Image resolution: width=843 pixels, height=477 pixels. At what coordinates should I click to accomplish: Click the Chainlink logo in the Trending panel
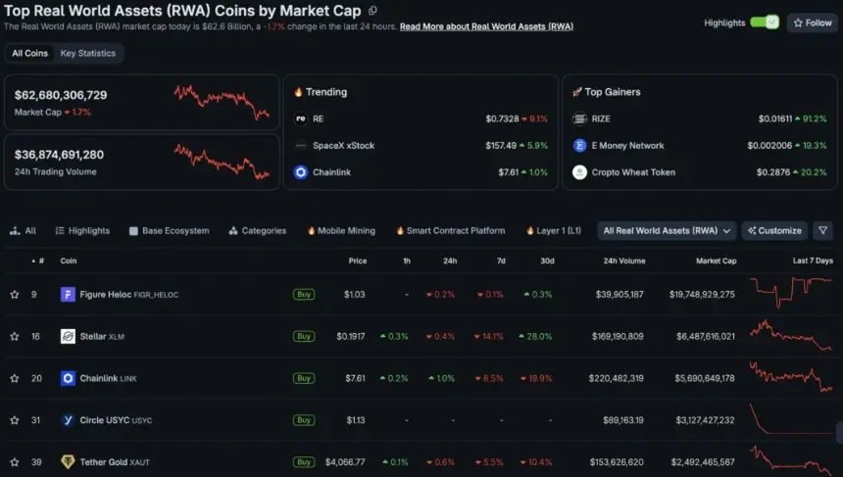(301, 171)
